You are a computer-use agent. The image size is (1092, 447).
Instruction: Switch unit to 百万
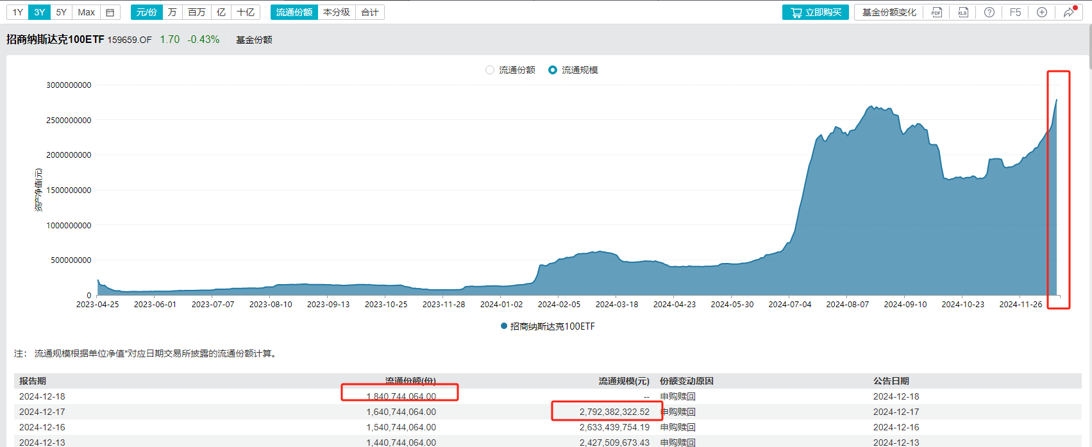(x=197, y=12)
